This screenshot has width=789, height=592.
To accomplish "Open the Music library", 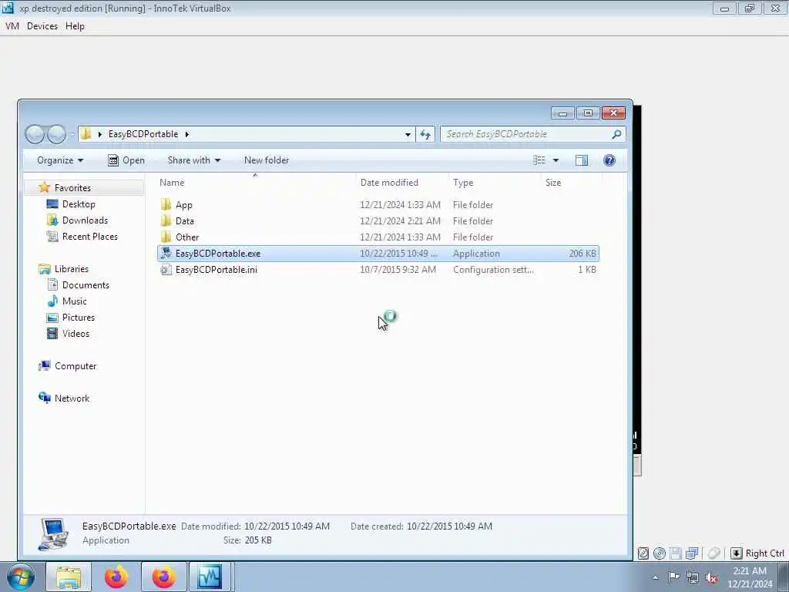I will point(74,301).
